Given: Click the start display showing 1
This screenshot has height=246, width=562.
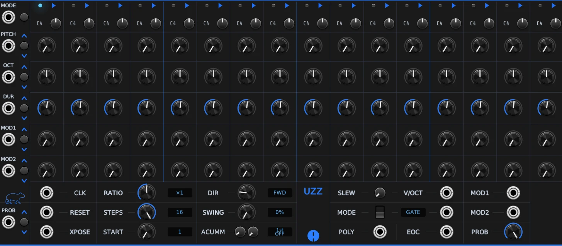Looking at the screenshot, I should click(x=180, y=232).
